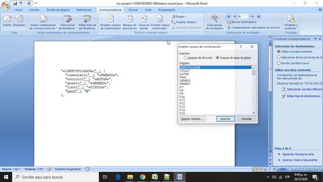Switch to the Vista tab

148,10
